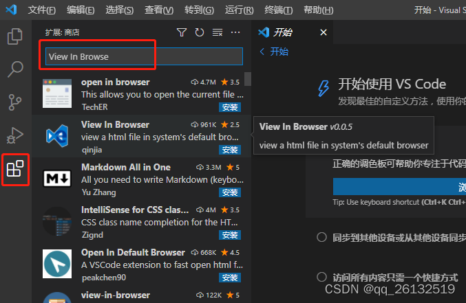Select the 同步到其他设备 radio step
The width and height of the screenshot is (466, 303).
coord(322,237)
